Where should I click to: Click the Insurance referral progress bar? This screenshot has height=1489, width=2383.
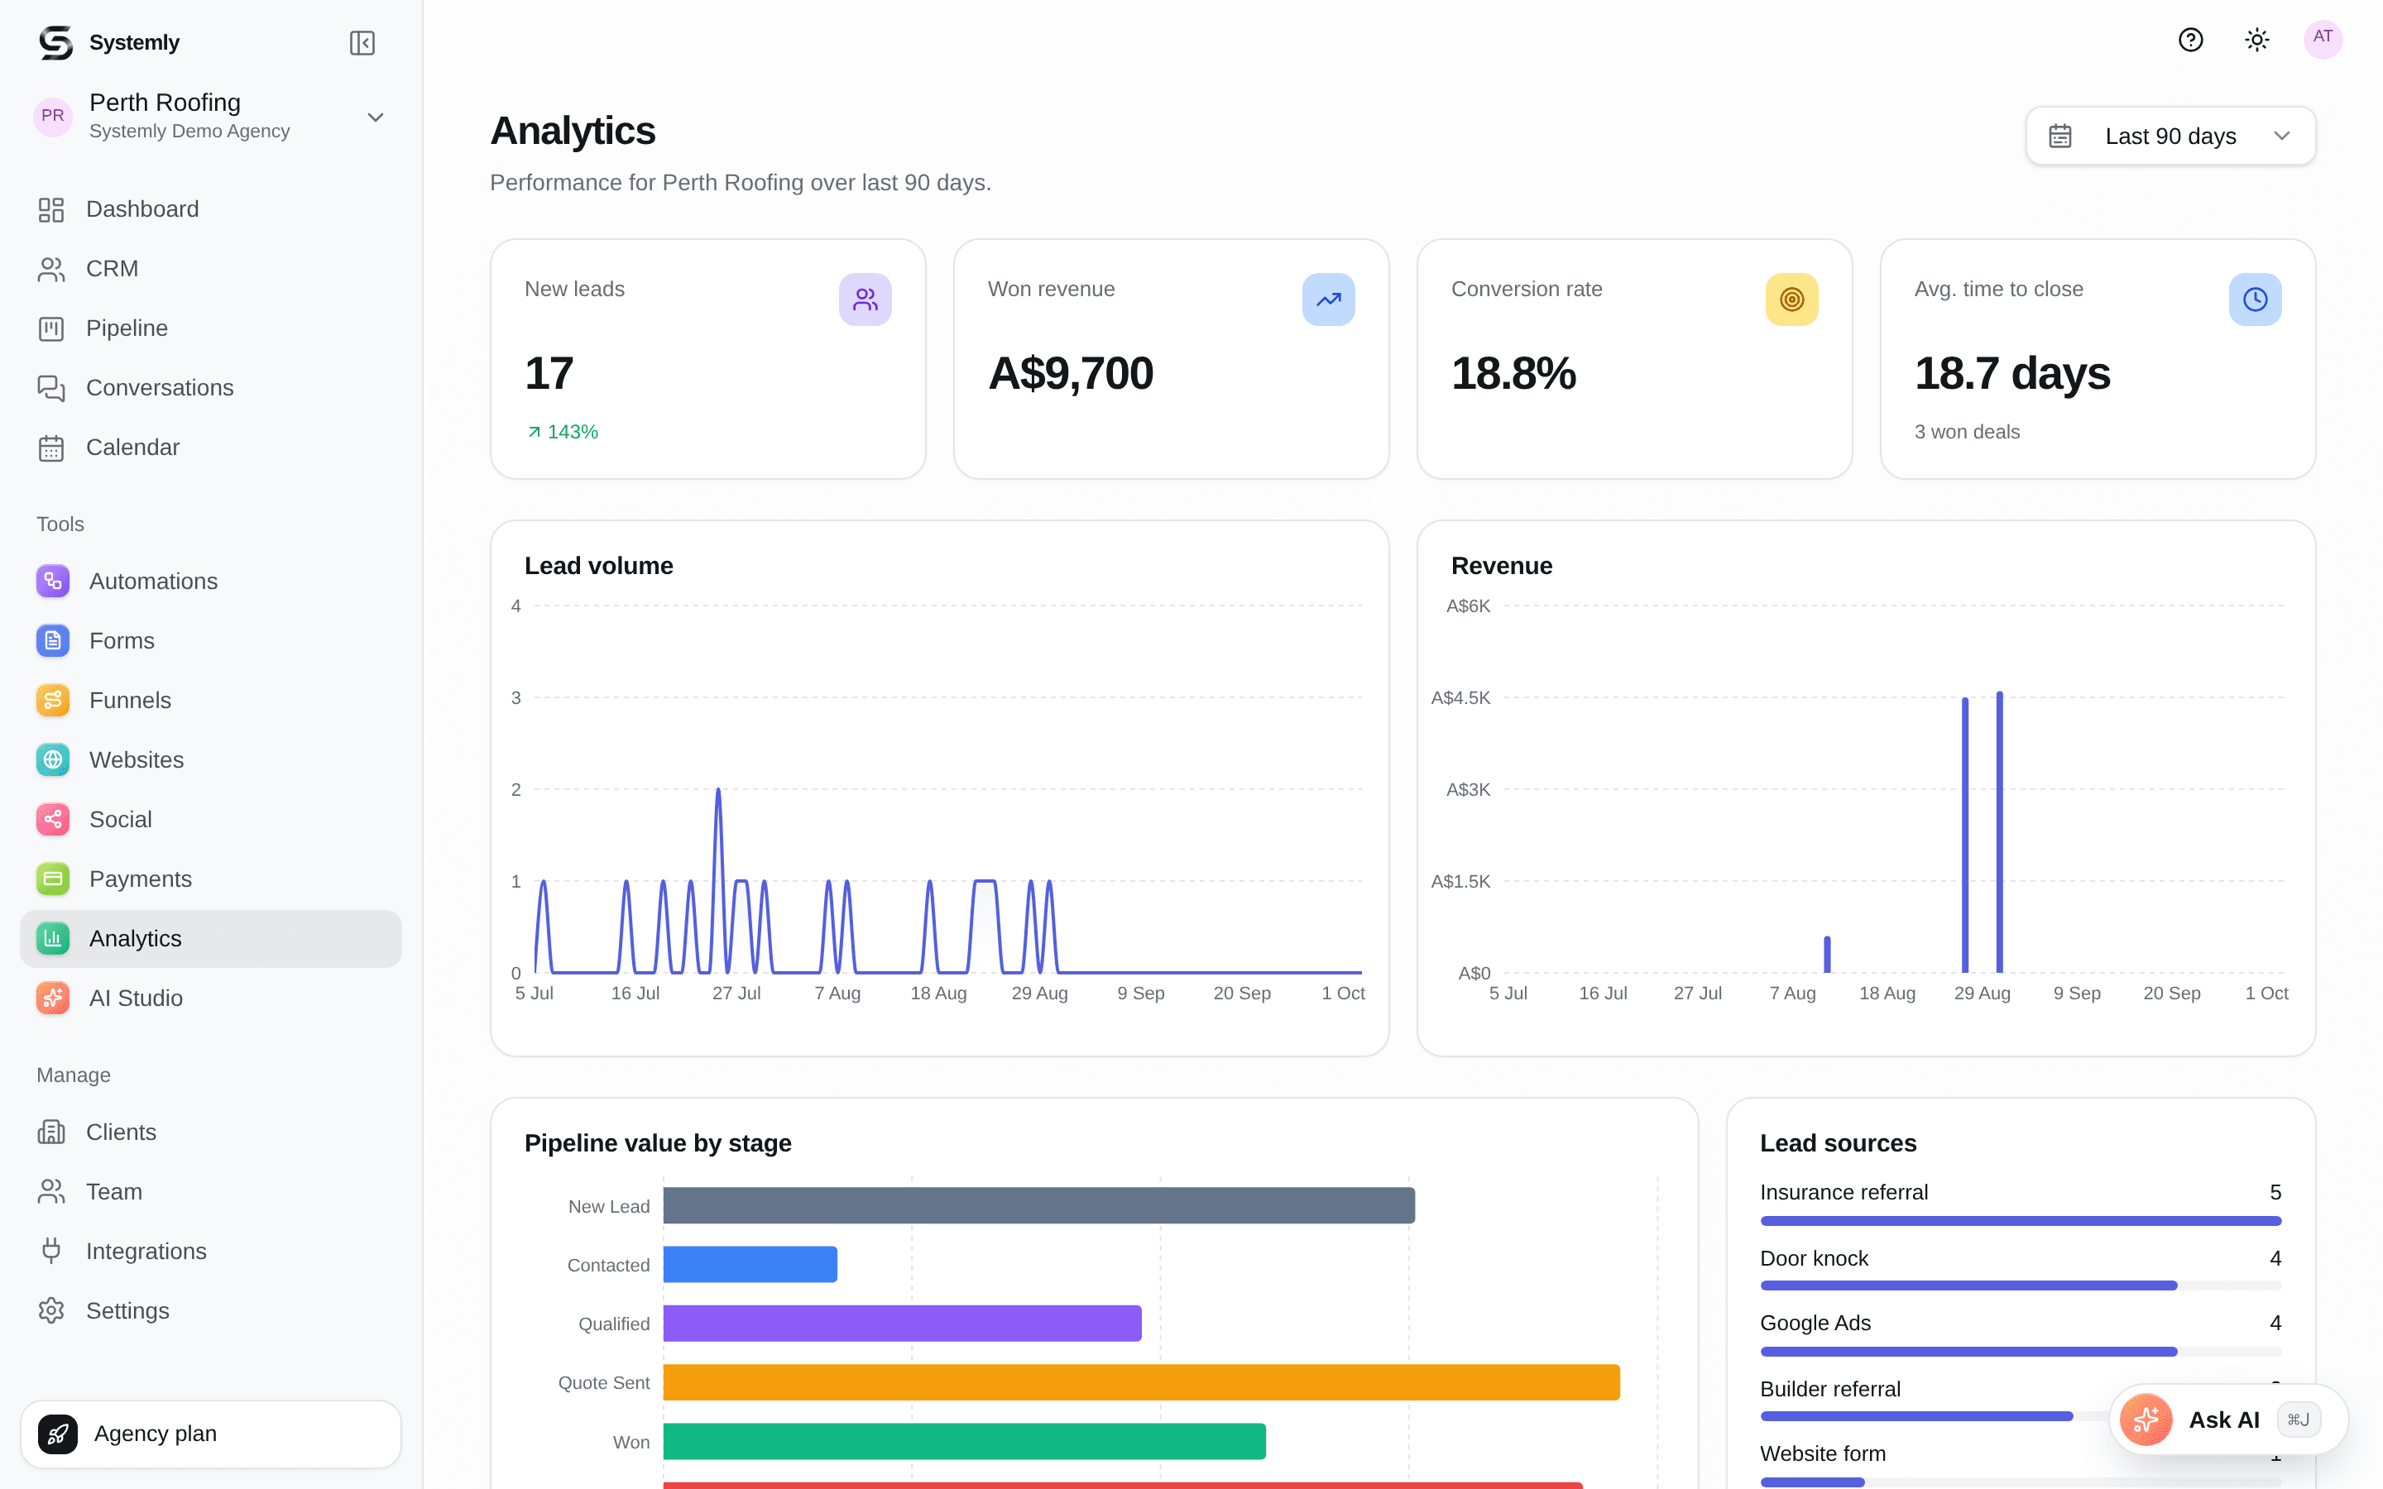tap(2021, 1221)
